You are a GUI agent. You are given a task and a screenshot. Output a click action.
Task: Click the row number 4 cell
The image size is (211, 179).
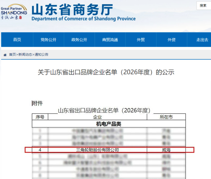tap(40, 150)
